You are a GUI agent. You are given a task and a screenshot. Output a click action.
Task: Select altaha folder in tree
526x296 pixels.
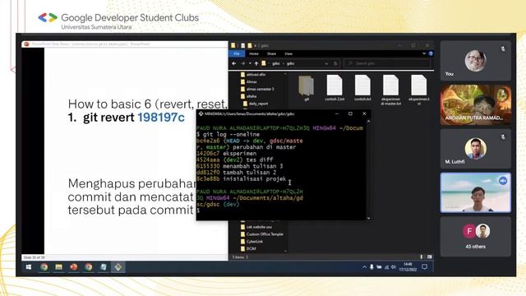coord(248,96)
